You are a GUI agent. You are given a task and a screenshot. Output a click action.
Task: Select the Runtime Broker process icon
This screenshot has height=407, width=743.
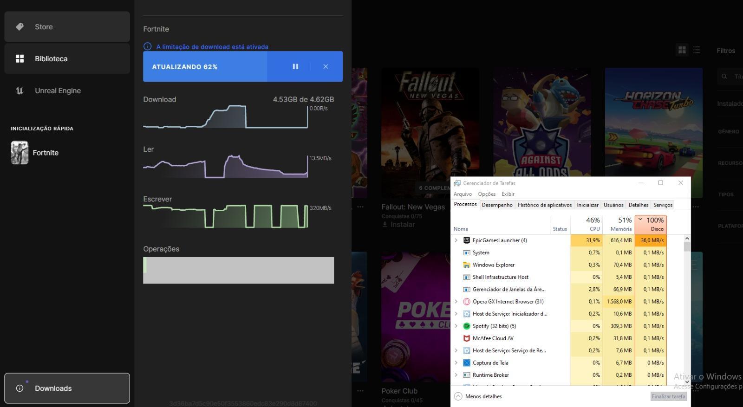(x=467, y=375)
